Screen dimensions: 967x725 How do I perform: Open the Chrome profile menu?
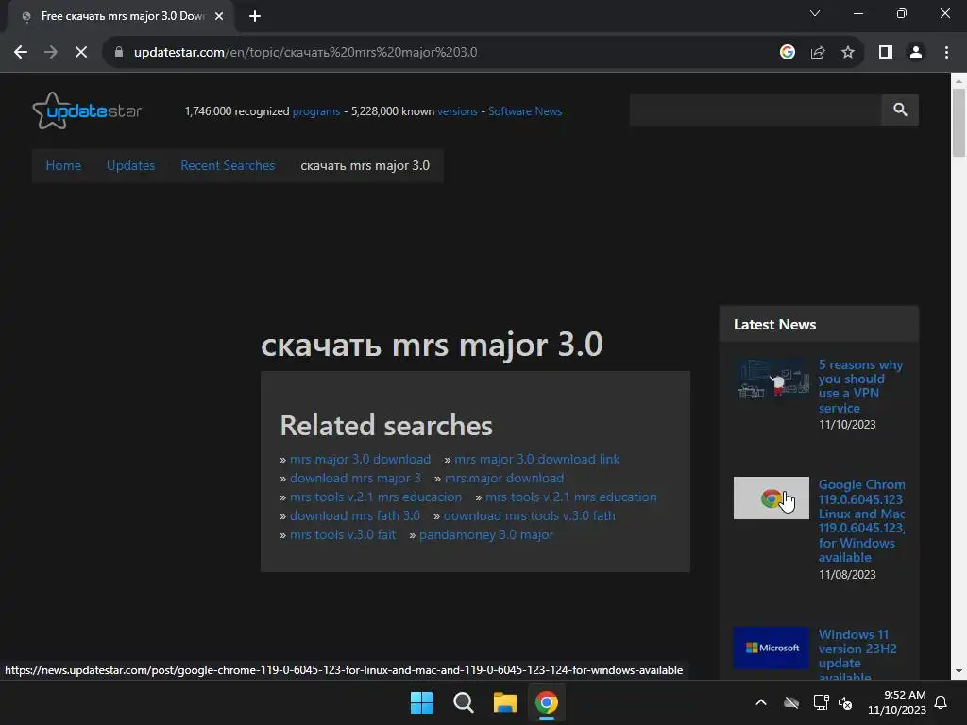click(916, 53)
